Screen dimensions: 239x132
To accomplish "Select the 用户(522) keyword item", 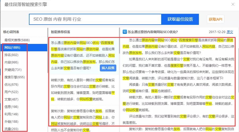I will (11, 92).
